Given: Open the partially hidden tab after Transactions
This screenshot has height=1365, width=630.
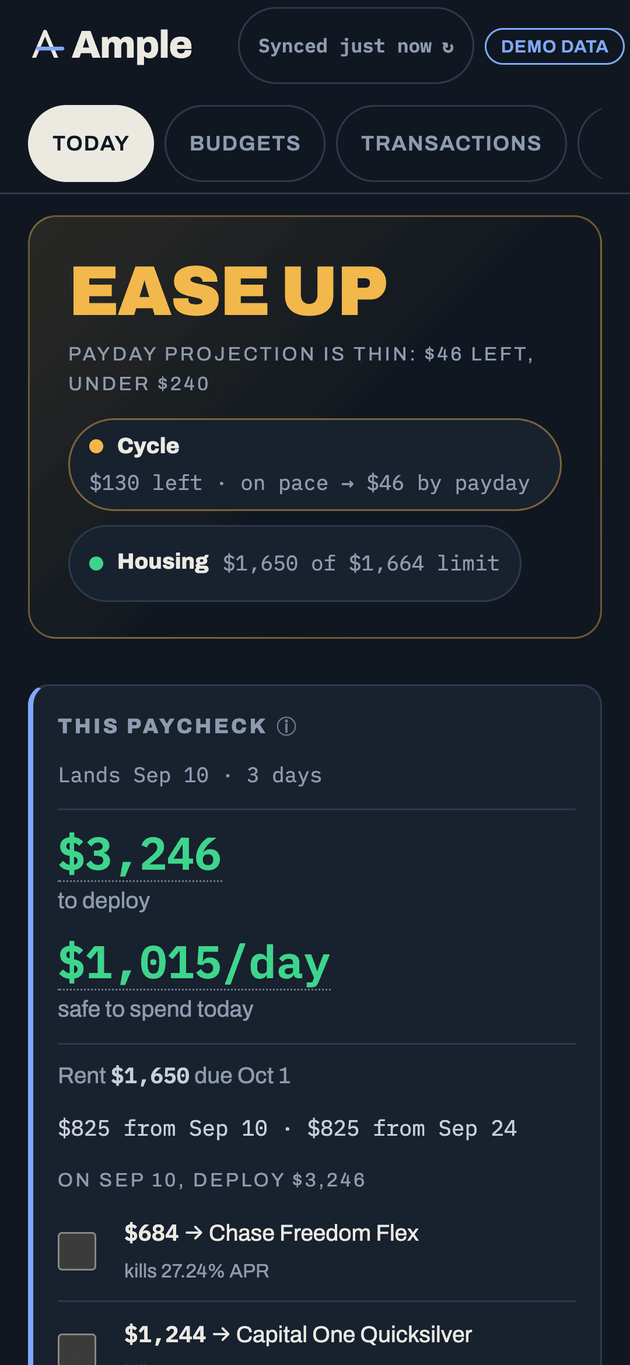Looking at the screenshot, I should (590, 143).
